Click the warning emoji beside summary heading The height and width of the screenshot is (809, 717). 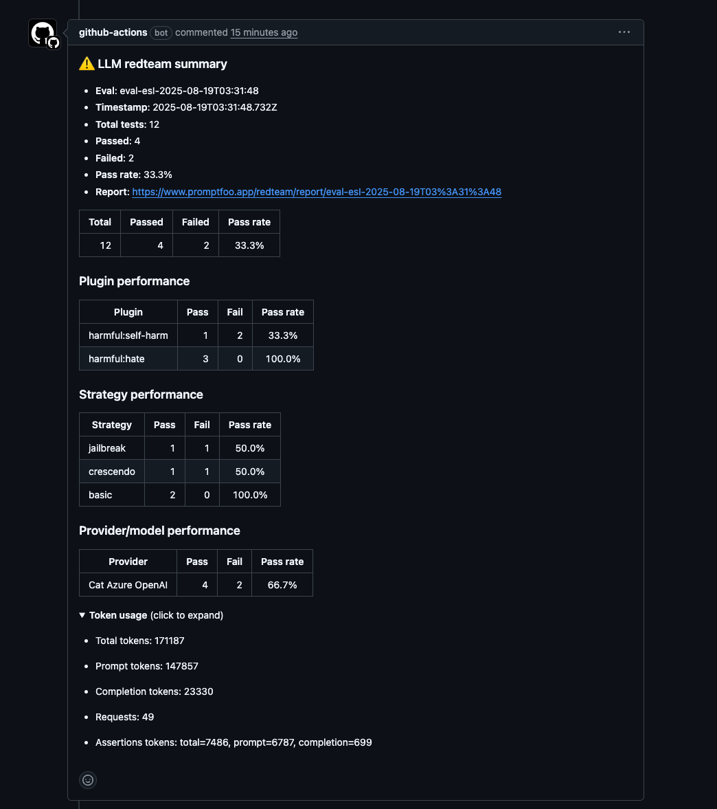(x=86, y=63)
